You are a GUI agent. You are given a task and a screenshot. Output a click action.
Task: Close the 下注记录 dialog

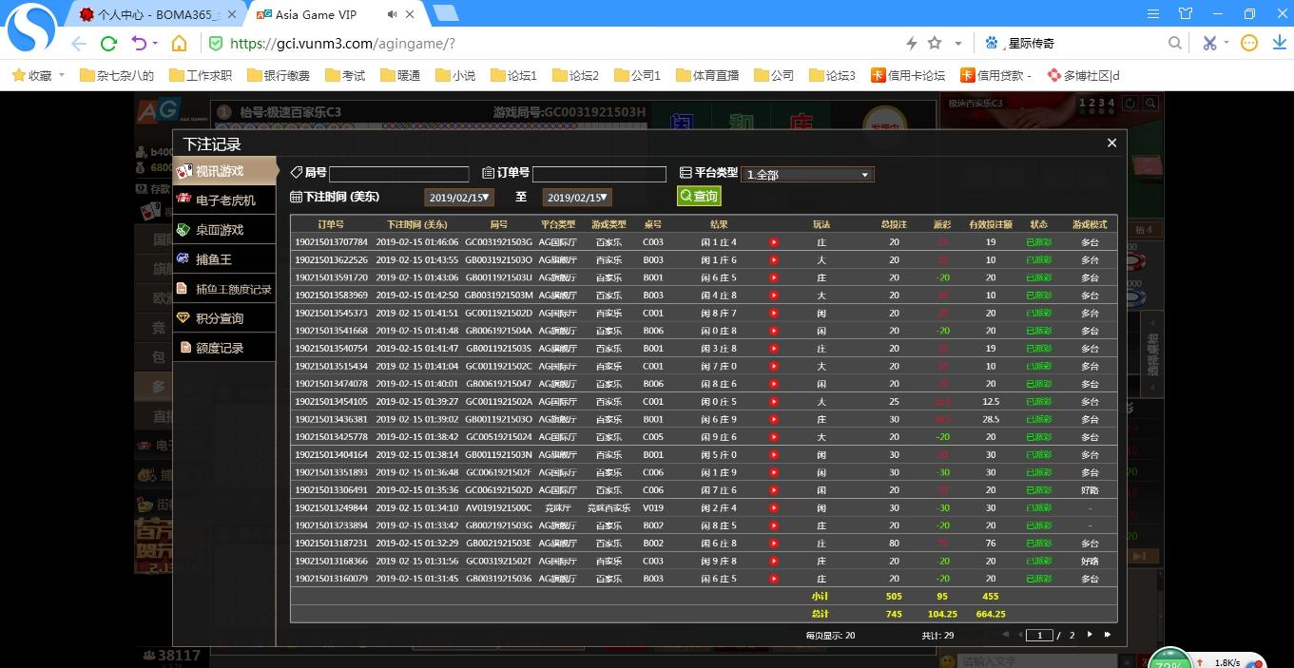(x=1111, y=143)
